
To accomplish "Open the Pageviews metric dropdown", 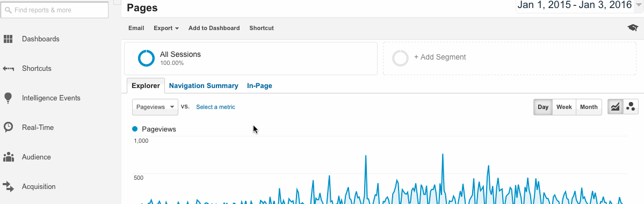I will [155, 107].
